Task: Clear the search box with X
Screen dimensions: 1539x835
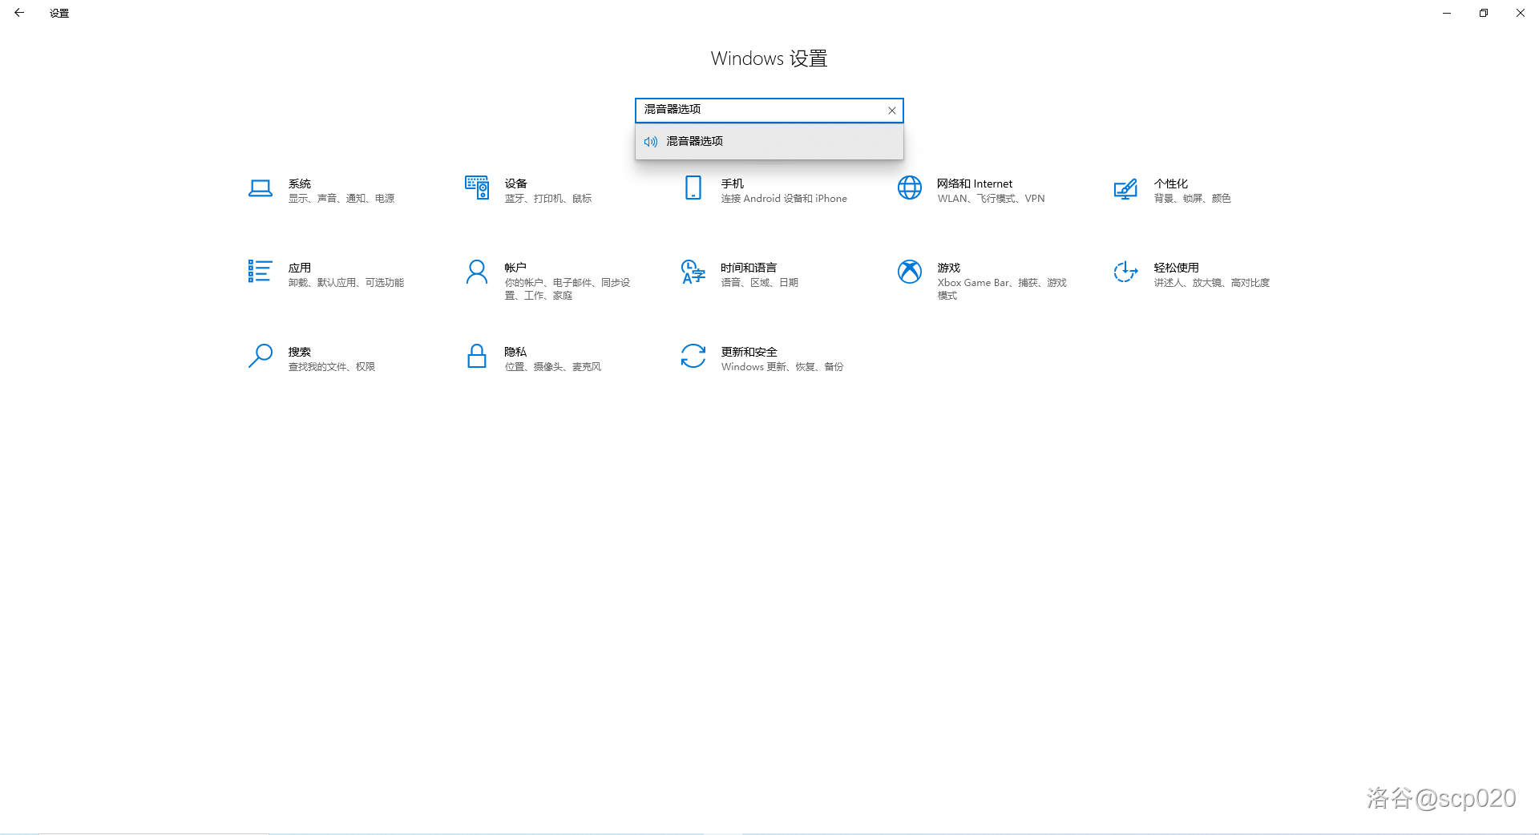Action: coord(891,111)
